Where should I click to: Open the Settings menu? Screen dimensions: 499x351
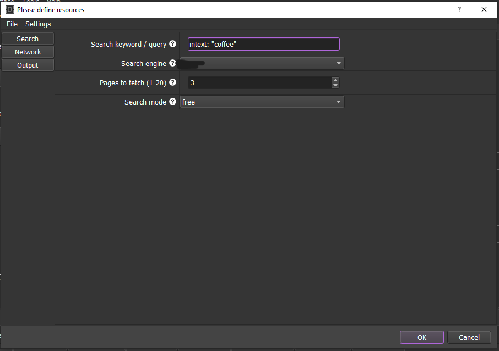point(38,24)
